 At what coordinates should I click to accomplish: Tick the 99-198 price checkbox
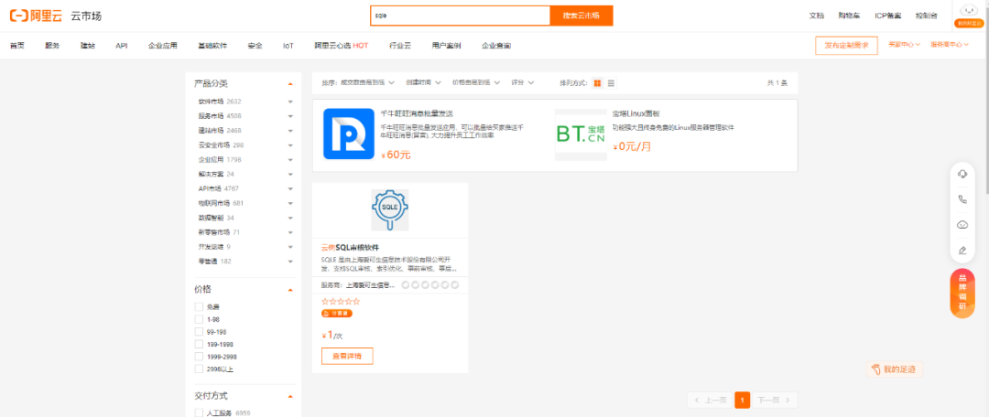pos(200,331)
